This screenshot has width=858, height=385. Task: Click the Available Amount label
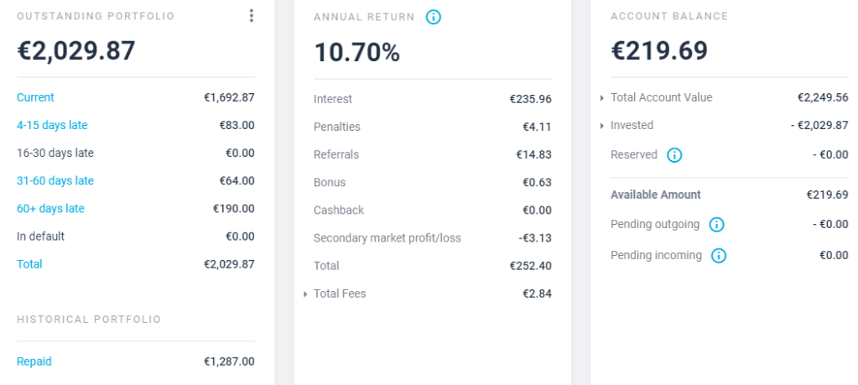pyautogui.click(x=655, y=195)
